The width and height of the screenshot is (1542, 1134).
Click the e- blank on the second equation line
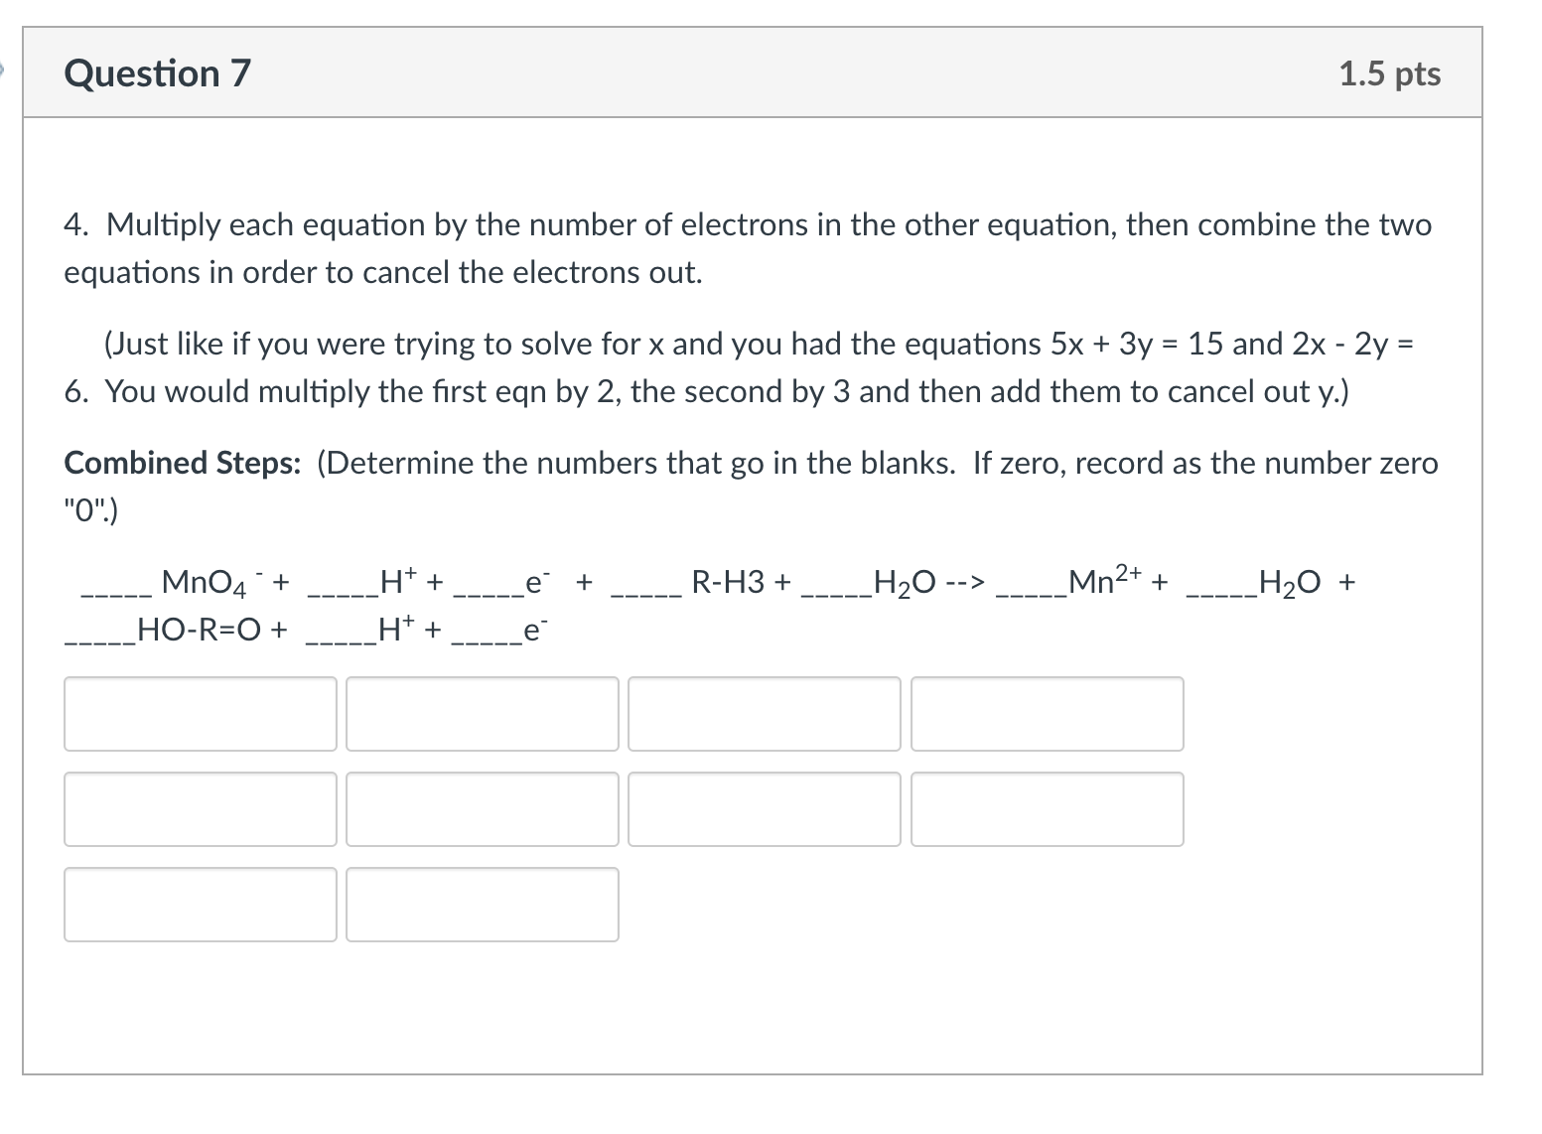point(533,630)
